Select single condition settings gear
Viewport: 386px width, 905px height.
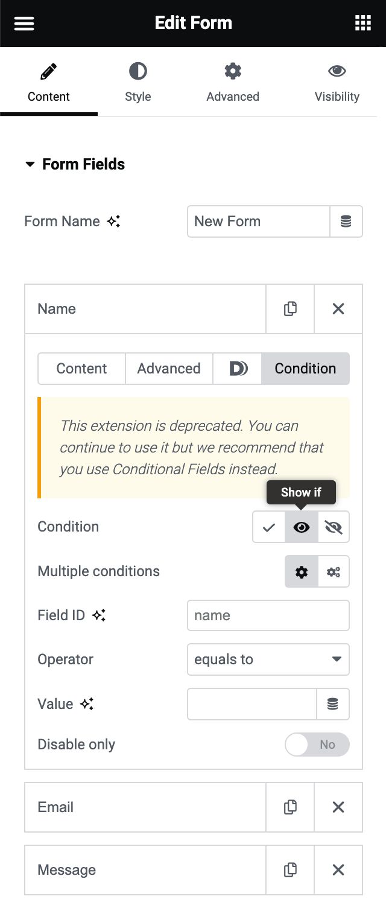pos(301,571)
